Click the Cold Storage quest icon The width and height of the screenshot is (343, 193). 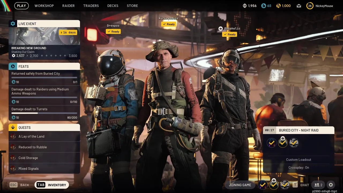pyautogui.click(x=13, y=158)
